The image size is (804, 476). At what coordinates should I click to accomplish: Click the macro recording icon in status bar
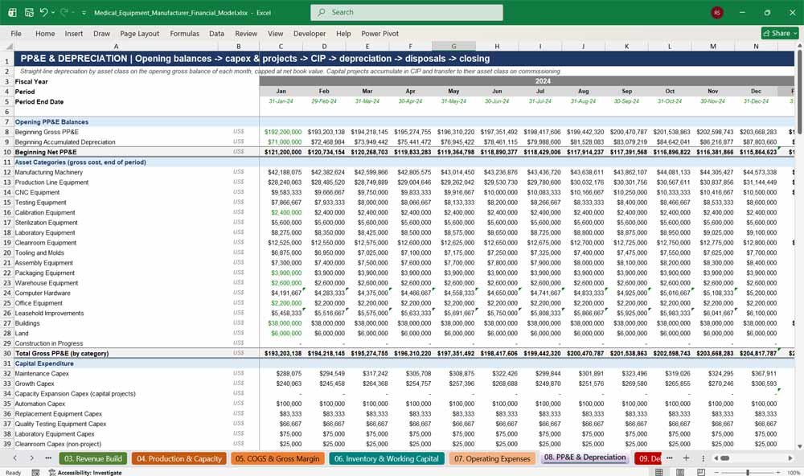(35, 473)
